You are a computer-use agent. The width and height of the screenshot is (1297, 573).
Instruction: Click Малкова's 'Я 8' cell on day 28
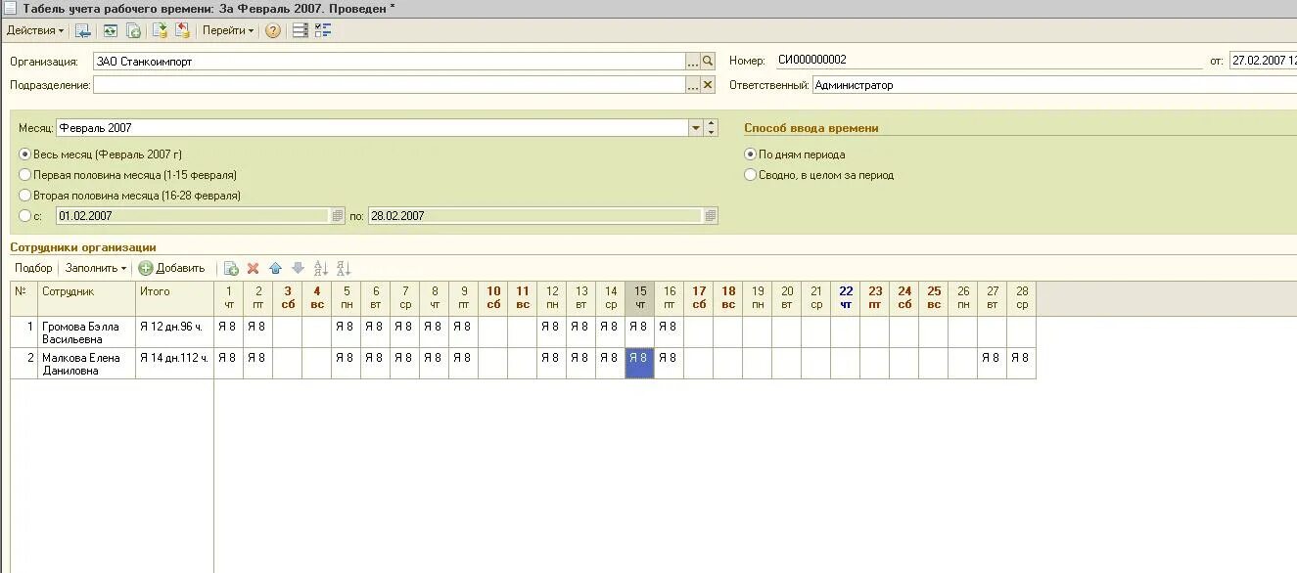pyautogui.click(x=1022, y=364)
